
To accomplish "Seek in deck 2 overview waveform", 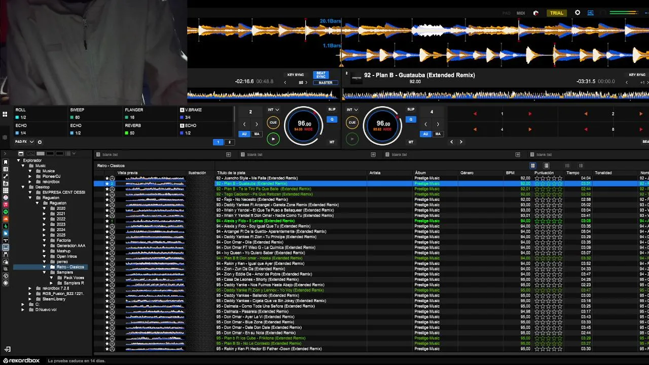I will tap(495, 94).
